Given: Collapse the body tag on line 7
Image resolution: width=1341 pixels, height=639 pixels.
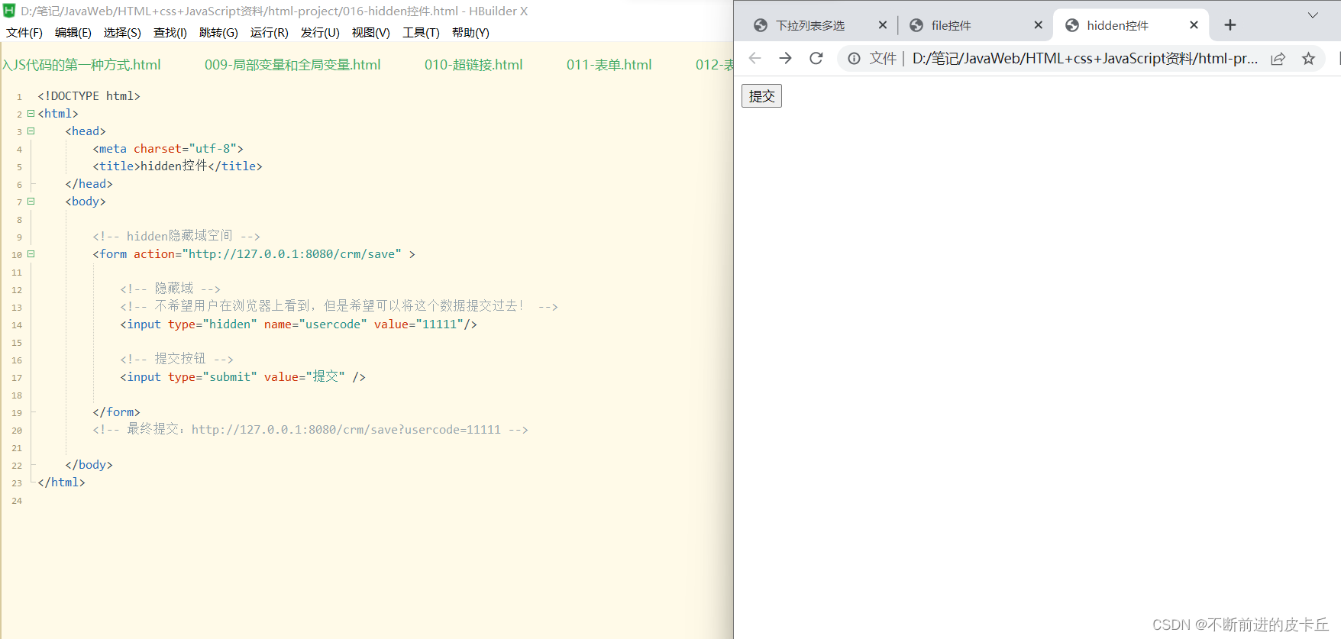Looking at the screenshot, I should (x=31, y=201).
